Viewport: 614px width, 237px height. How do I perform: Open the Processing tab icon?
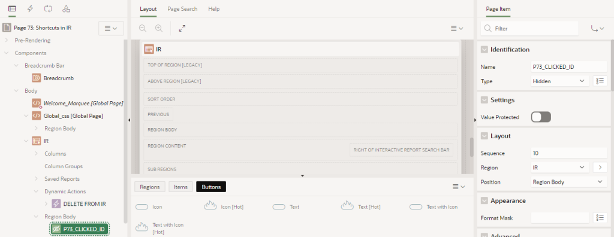pyautogui.click(x=48, y=8)
